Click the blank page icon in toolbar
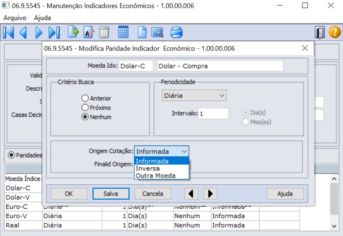This screenshot has height=236, width=343. pyautogui.click(x=142, y=32)
